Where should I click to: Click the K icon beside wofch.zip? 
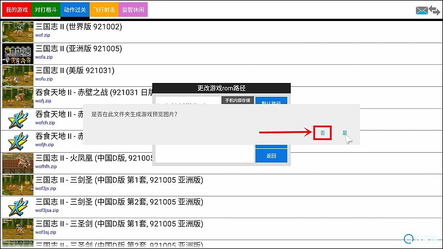[x=18, y=120]
